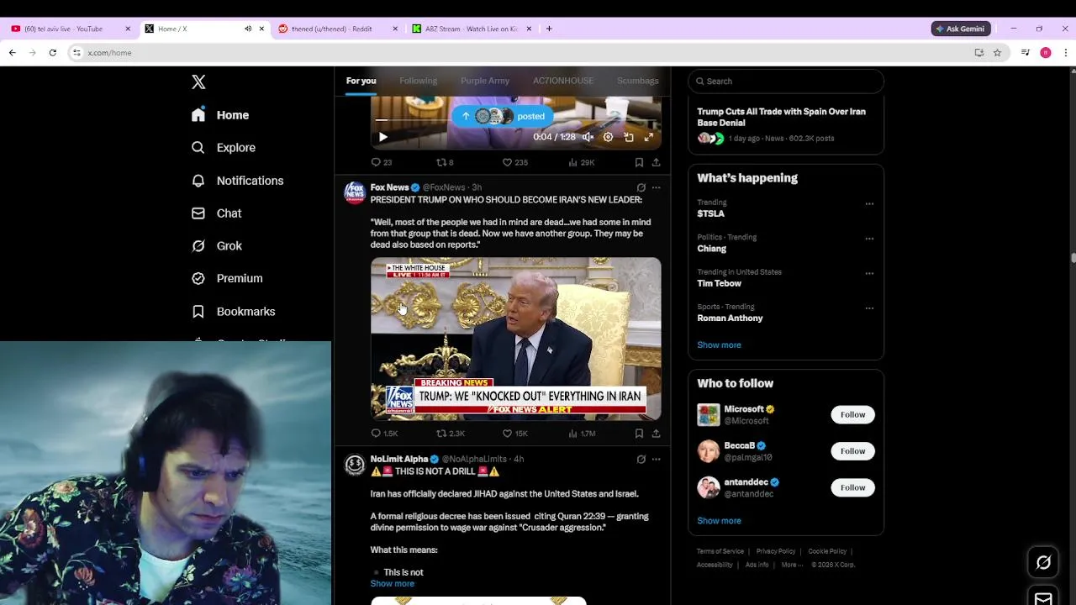Open Chat in the sidebar
1076x605 pixels.
[217, 213]
